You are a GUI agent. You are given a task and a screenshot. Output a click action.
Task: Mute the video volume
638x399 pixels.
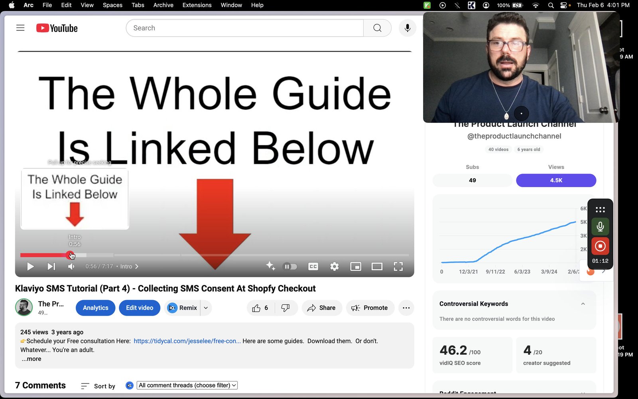[71, 267]
